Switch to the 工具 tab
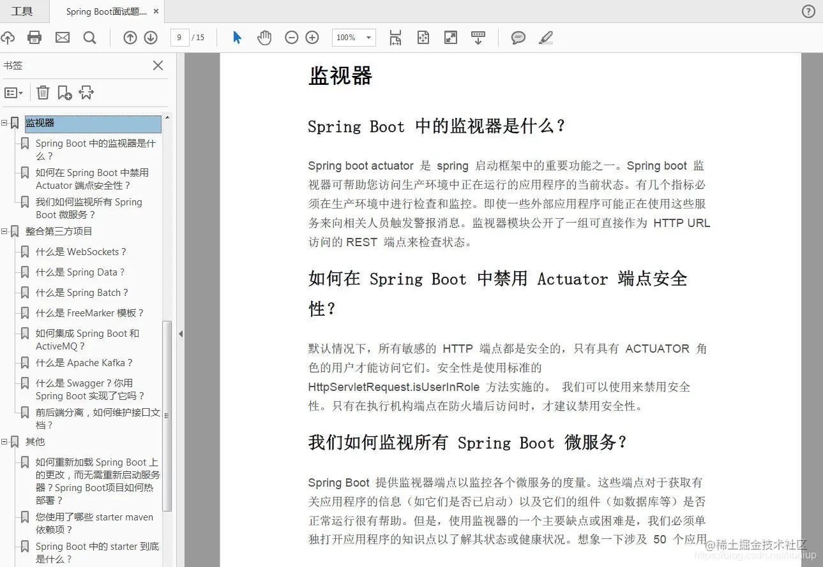823x567 pixels. (22, 11)
